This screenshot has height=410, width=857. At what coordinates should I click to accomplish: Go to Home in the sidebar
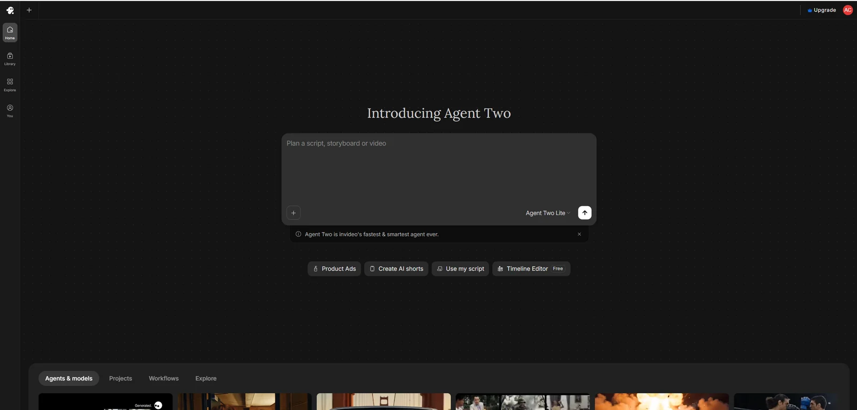pyautogui.click(x=10, y=33)
